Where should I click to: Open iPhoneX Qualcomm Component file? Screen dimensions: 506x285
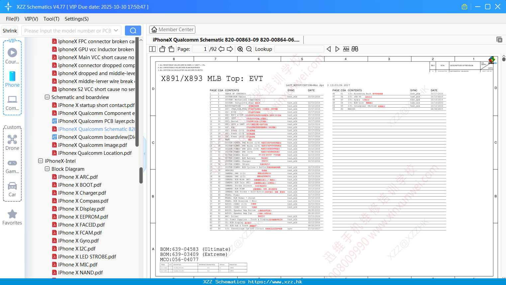(93, 113)
